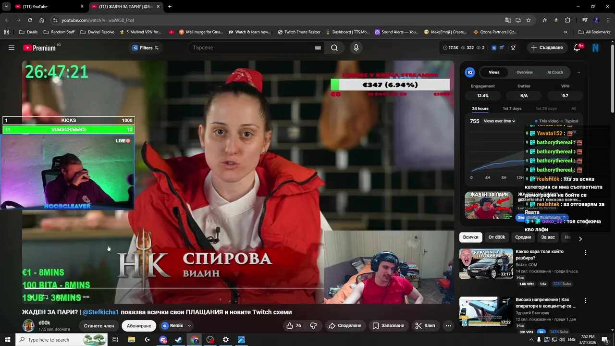
Task: Show more filter chips with right arrow
Action: [580, 238]
